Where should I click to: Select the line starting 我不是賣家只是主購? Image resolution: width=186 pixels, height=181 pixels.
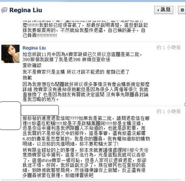pyautogui.click(x=76, y=72)
